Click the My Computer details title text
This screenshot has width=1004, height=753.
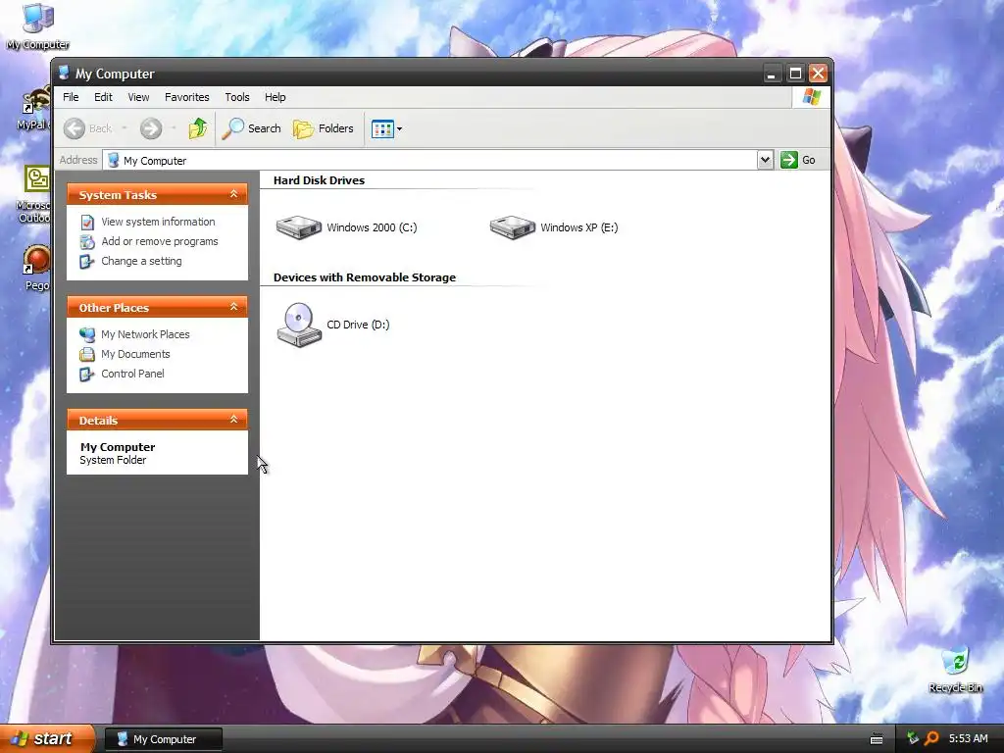click(118, 447)
